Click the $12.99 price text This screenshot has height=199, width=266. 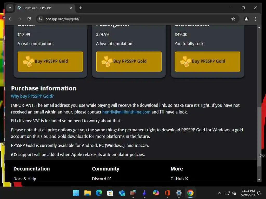(x=24, y=34)
